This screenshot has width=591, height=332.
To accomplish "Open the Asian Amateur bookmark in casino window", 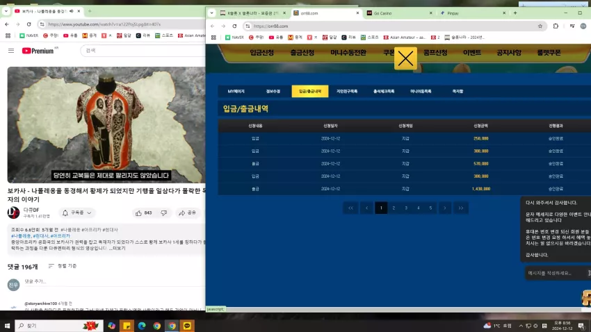I will [x=405, y=38].
